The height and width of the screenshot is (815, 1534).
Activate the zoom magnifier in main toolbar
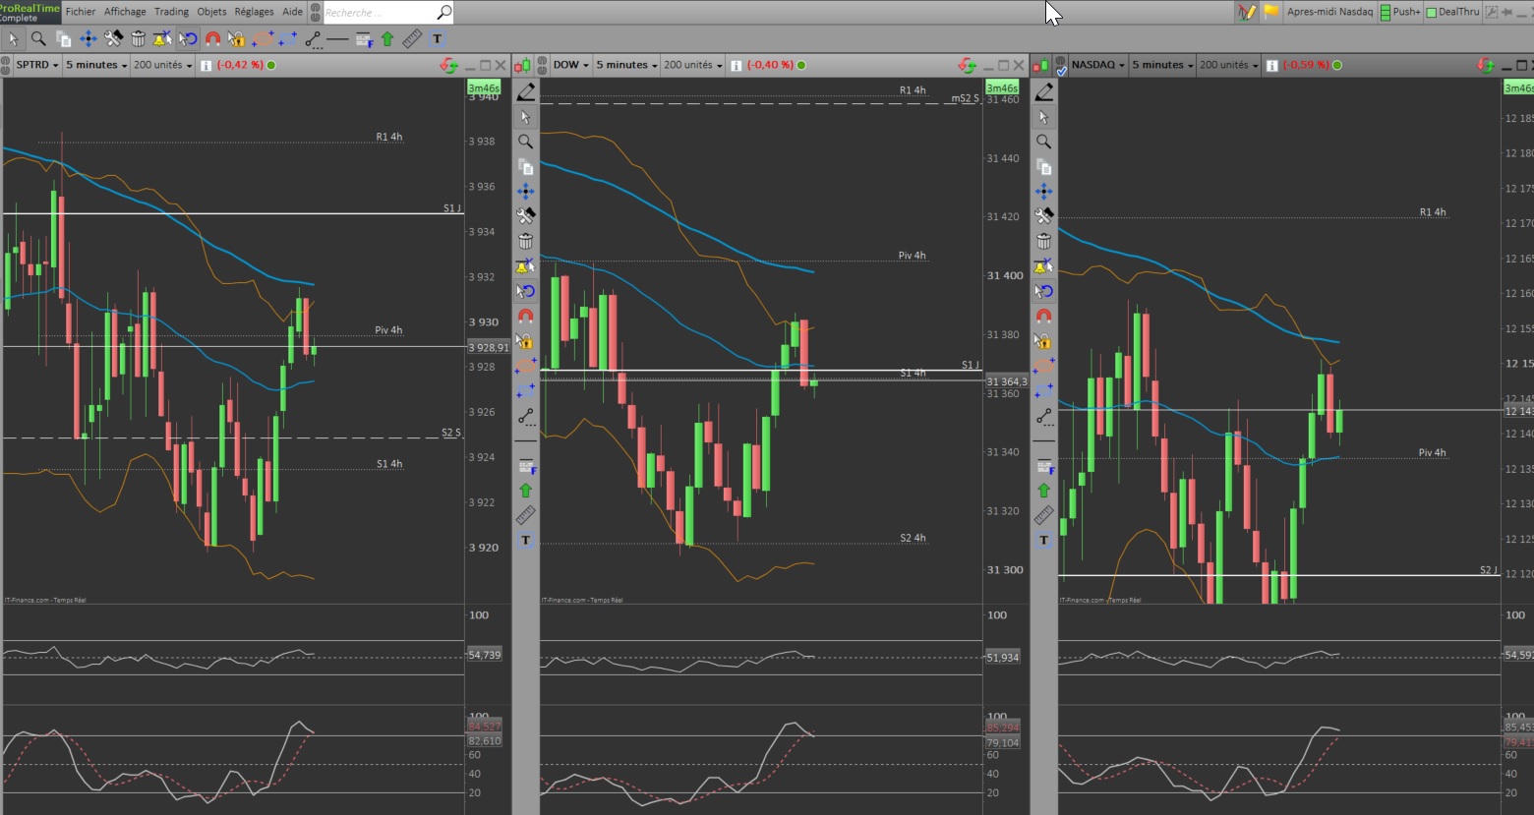click(38, 38)
